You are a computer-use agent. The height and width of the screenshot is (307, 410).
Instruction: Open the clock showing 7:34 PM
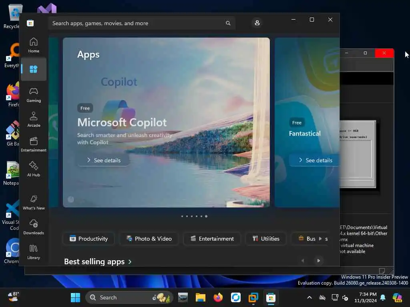366,297
